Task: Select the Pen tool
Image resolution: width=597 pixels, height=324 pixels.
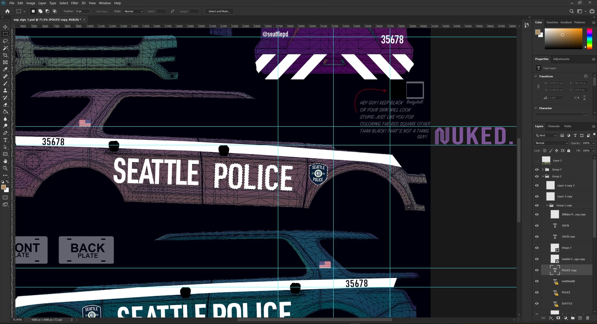Action: click(x=5, y=133)
